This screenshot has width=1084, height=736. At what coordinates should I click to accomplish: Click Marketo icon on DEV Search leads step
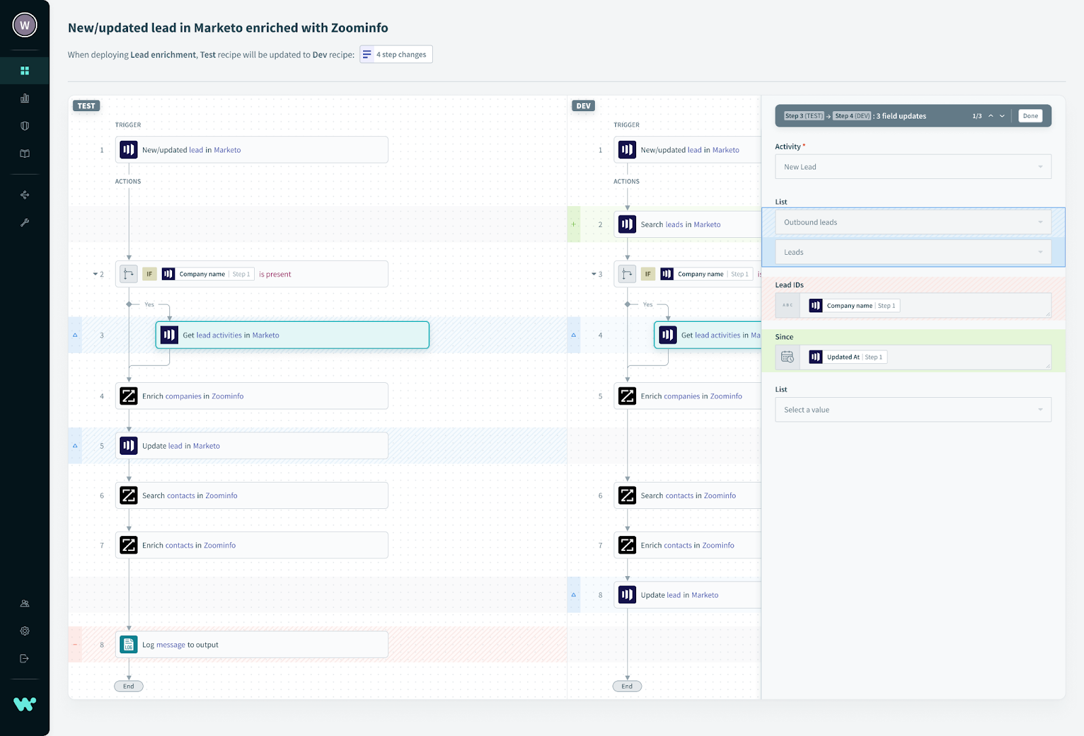click(x=627, y=224)
